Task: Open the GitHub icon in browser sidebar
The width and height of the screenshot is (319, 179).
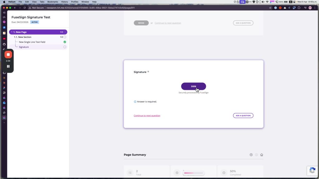Action: [x=4, y=44]
